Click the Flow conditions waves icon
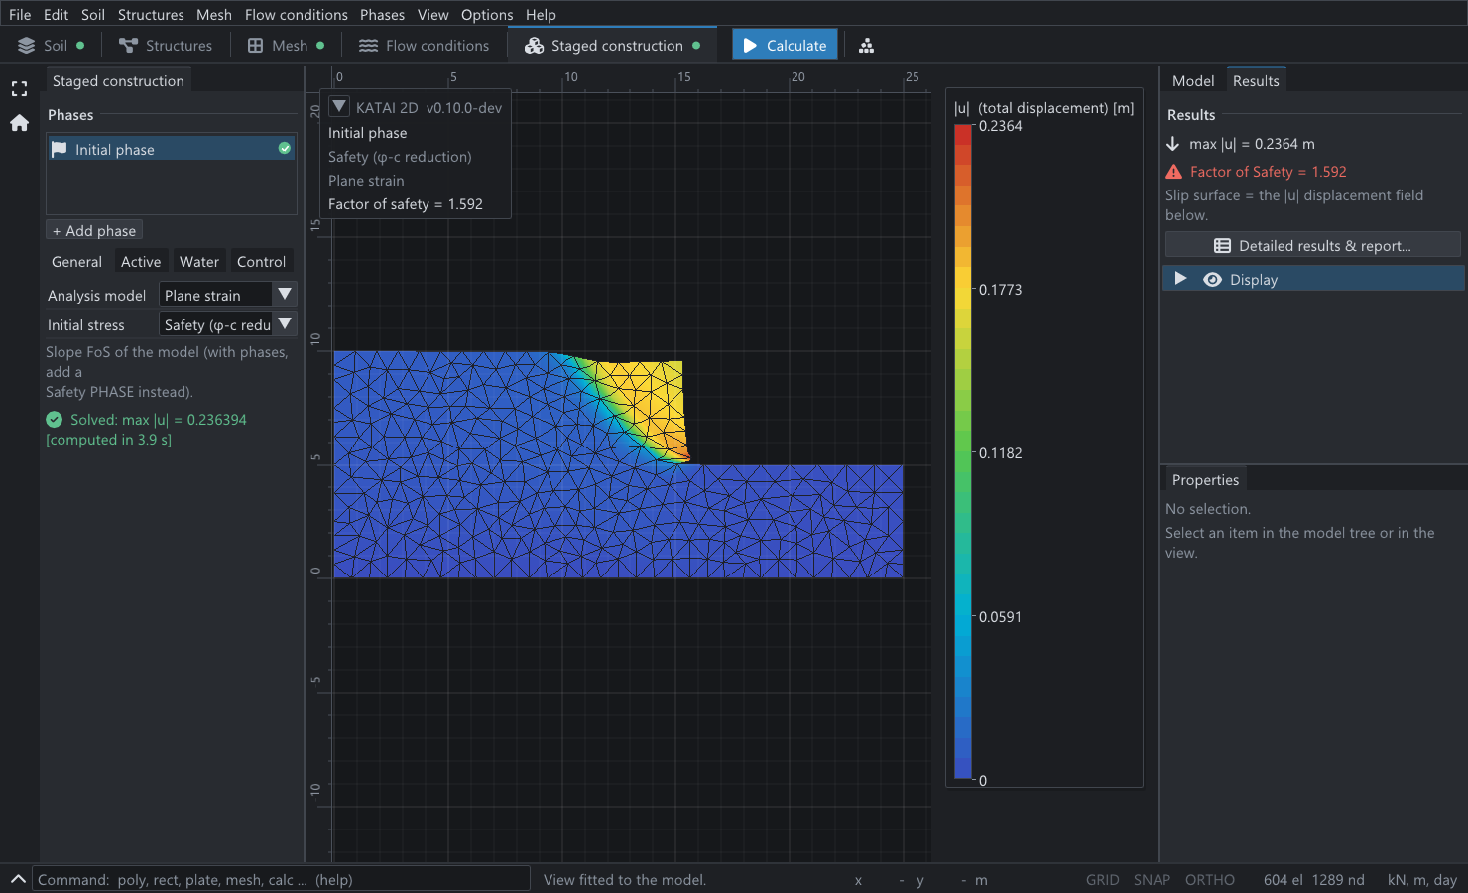This screenshot has width=1468, height=893. click(368, 46)
